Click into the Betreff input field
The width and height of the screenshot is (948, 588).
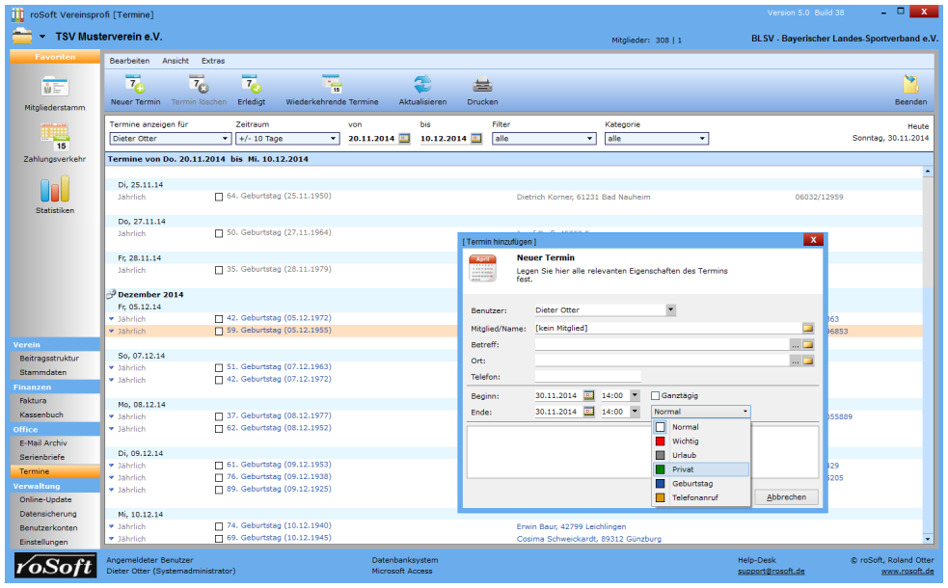(x=661, y=344)
